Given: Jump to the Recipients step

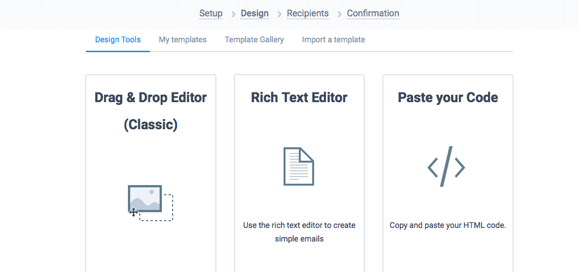Looking at the screenshot, I should point(308,14).
